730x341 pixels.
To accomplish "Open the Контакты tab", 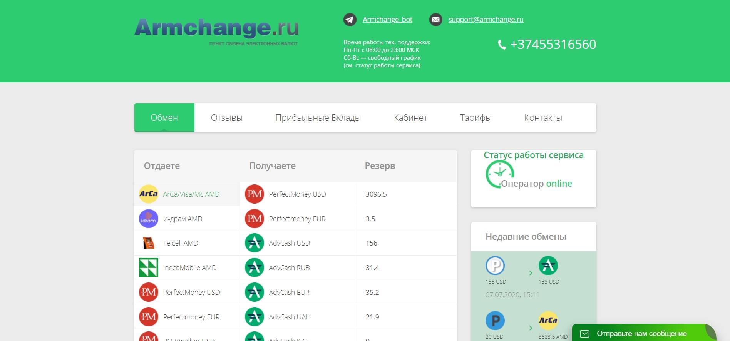I will click(543, 117).
